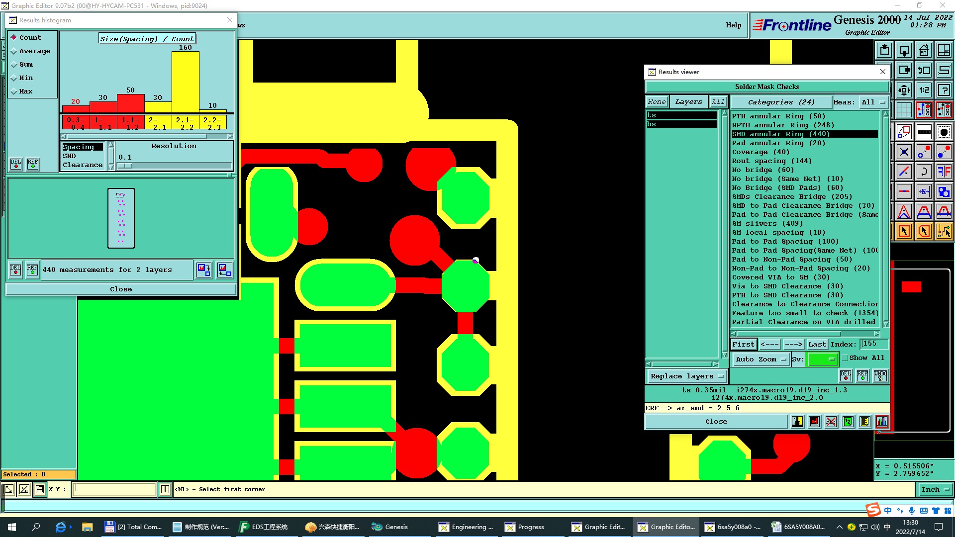Click the rotate arrow icon
Viewport: 955px width, 537px height.
tap(924, 172)
